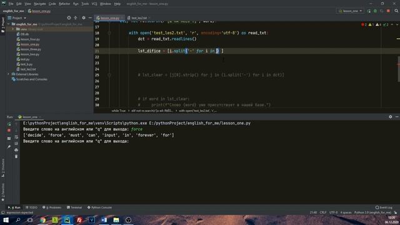400x225 pixels.
Task: Click the Python 3.9 interpreter status widget
Action: click(372, 212)
